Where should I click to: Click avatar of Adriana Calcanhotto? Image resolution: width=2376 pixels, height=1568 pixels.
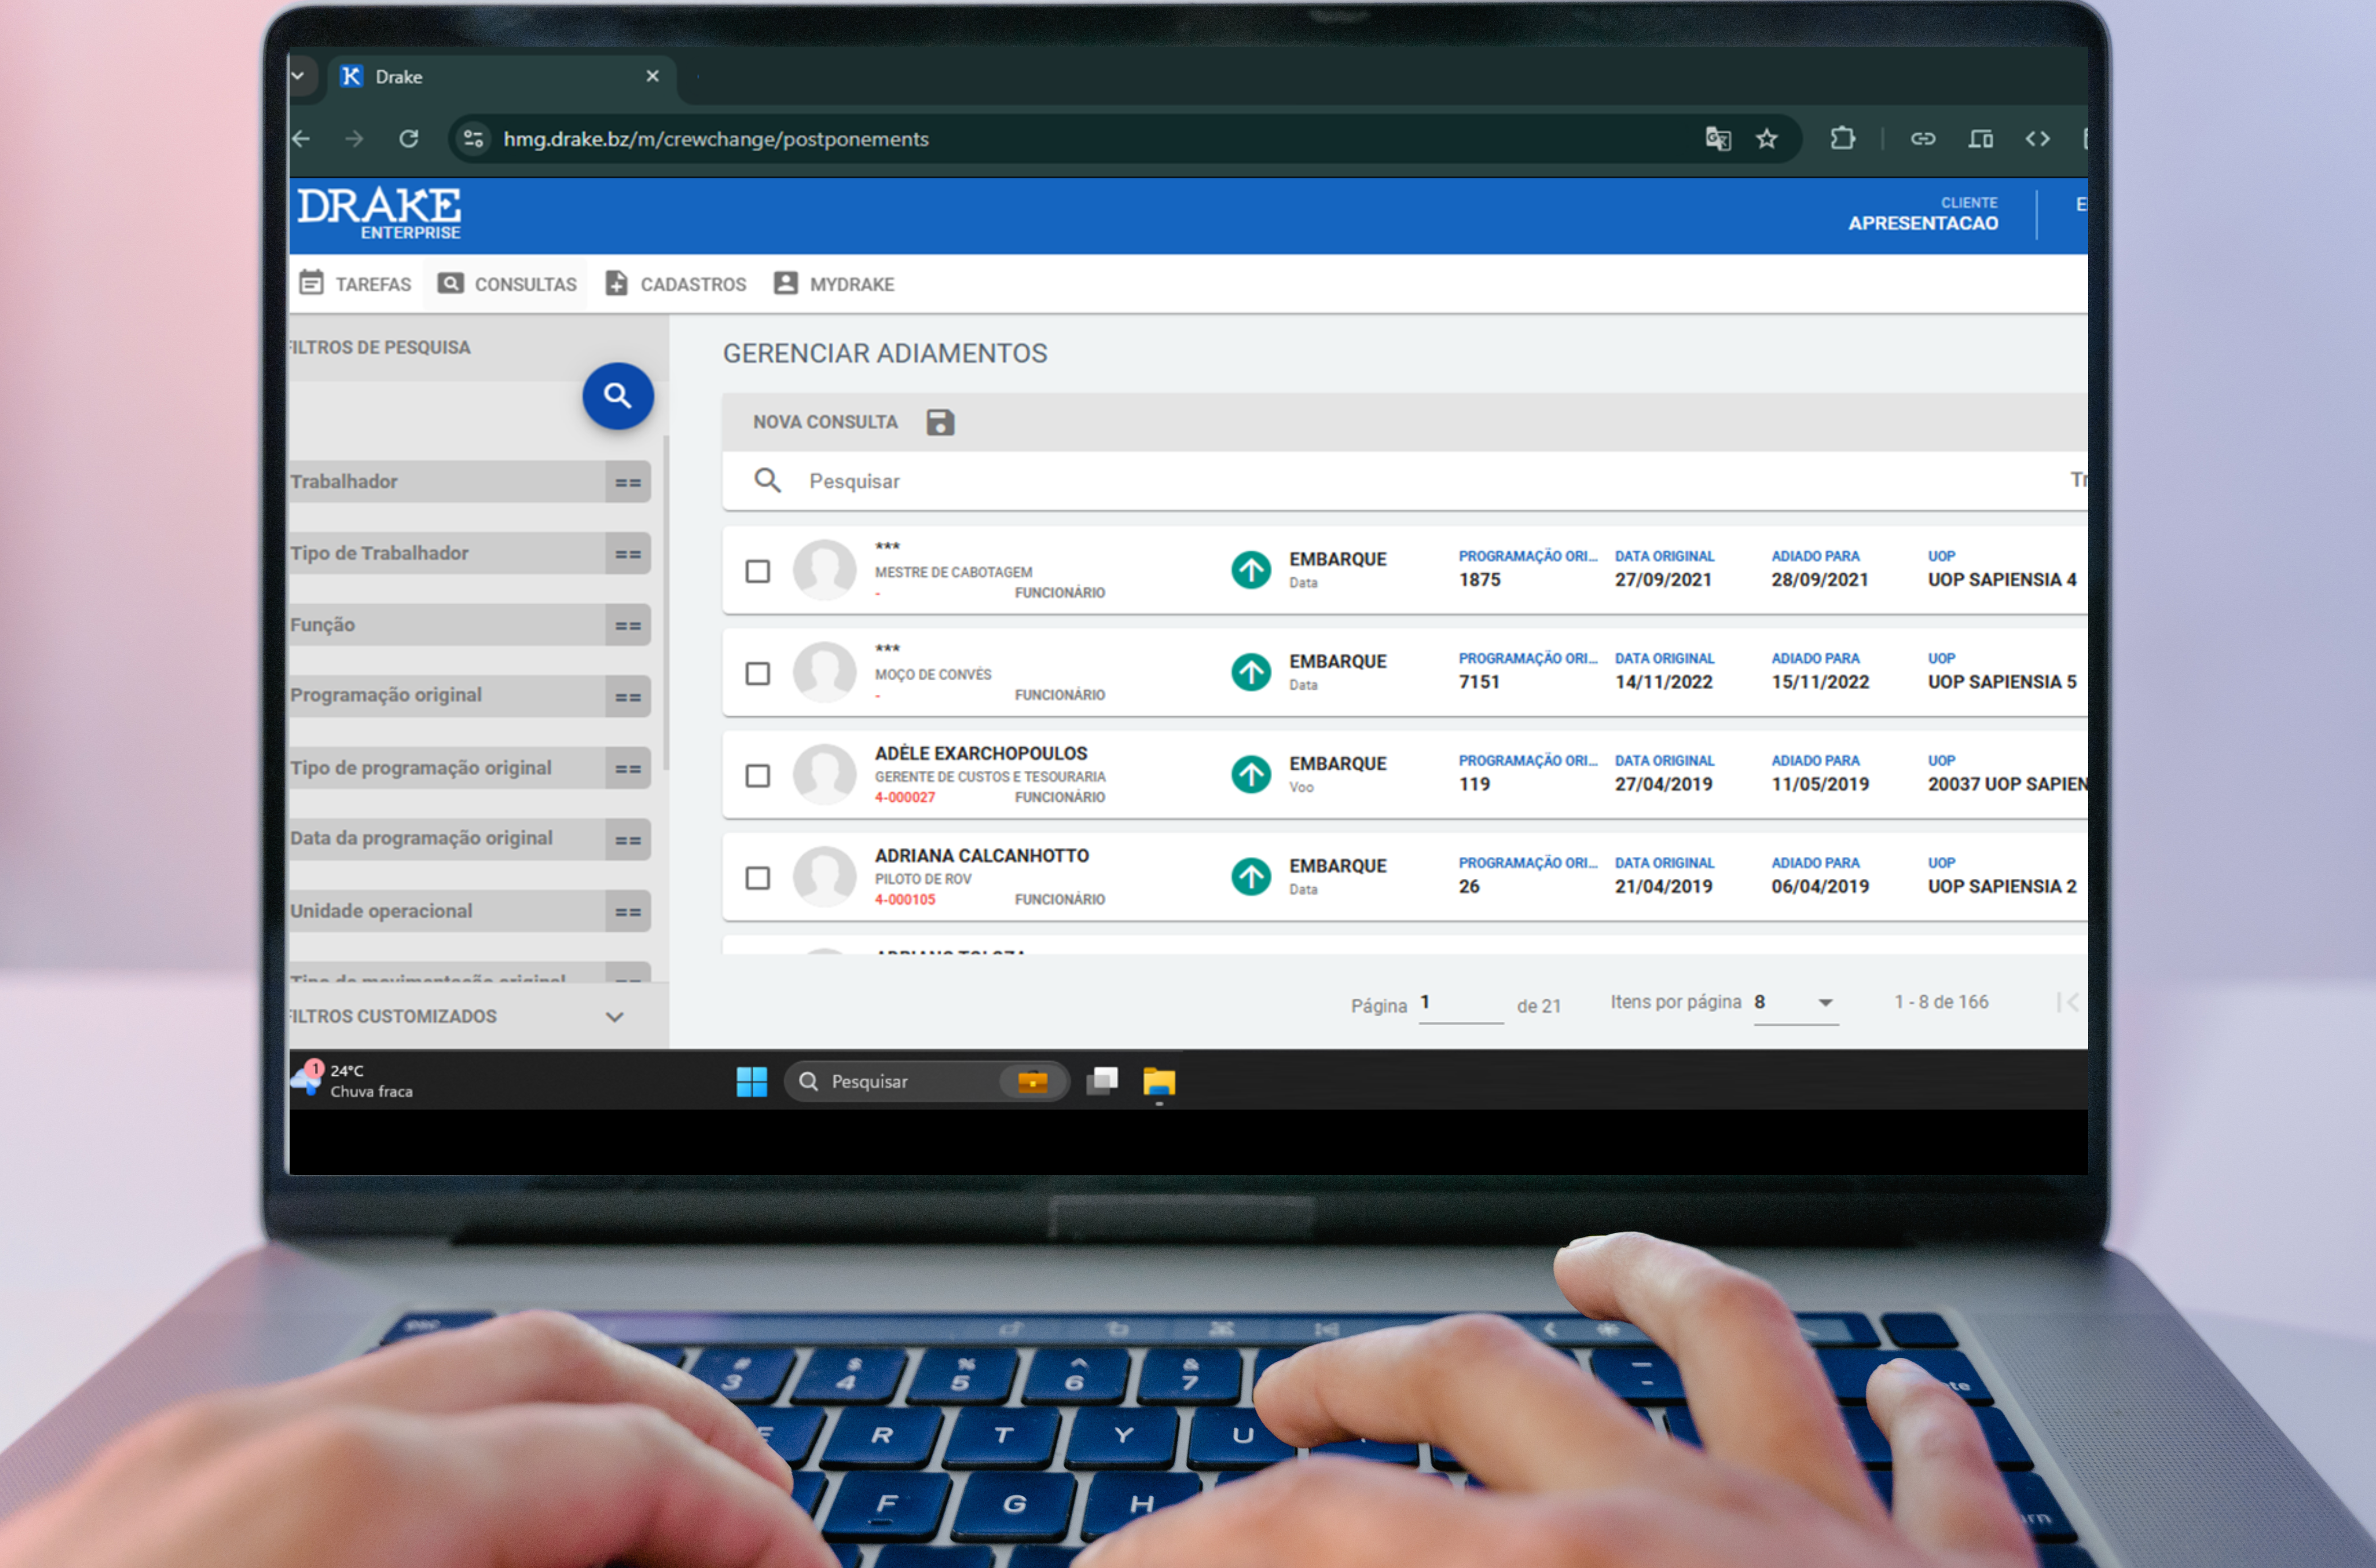(x=825, y=877)
